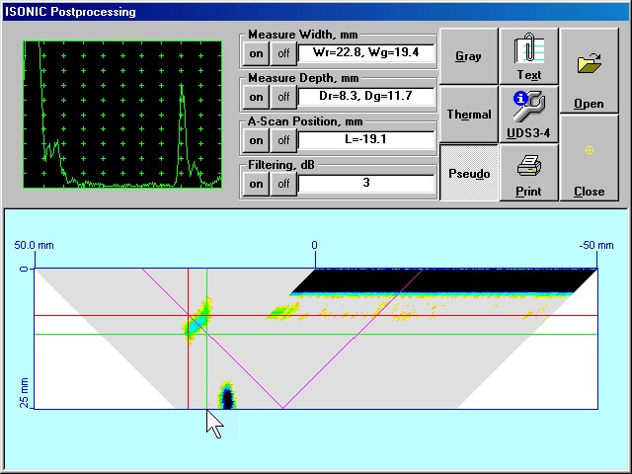Click the black defect indication at bottom
The image size is (632, 474).
click(228, 397)
